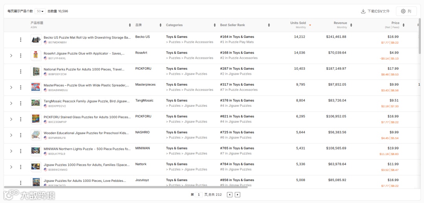Screen dimensions: 424x203
Task: Click rank #164 in Toys & Games
Action: click(x=237, y=37)
